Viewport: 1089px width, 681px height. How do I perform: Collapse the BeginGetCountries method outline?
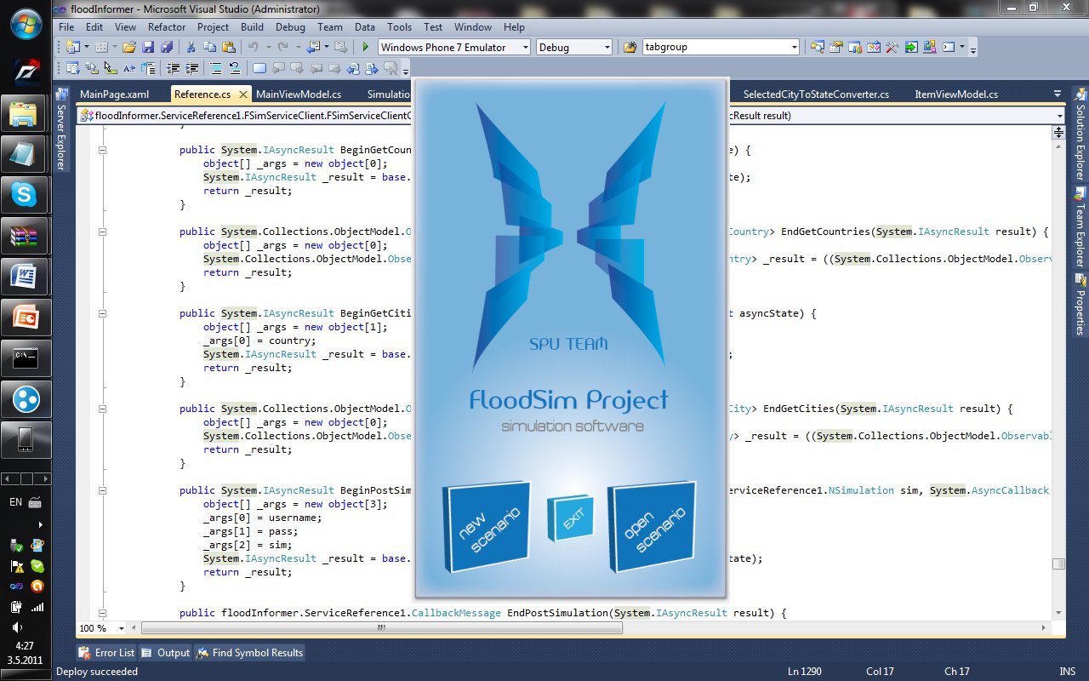(102, 150)
